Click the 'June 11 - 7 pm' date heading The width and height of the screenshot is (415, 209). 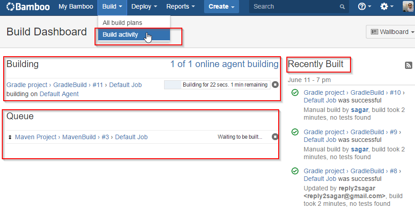point(309,80)
